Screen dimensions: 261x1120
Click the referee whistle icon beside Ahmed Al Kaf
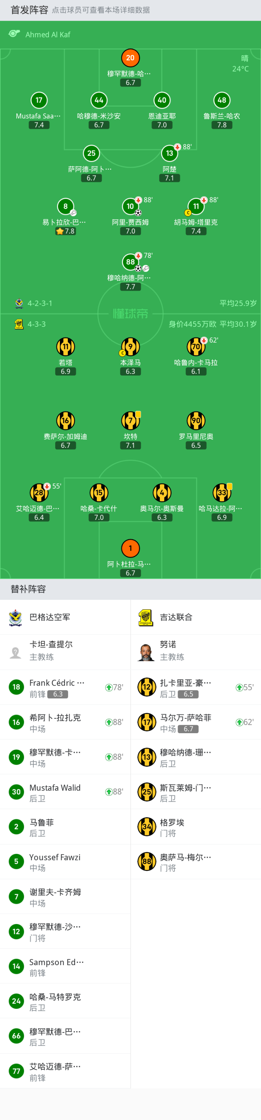click(x=14, y=34)
